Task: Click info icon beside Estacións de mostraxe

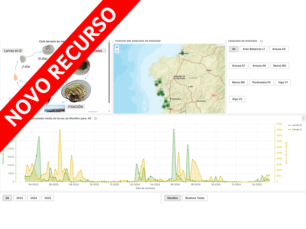Action: [261, 41]
